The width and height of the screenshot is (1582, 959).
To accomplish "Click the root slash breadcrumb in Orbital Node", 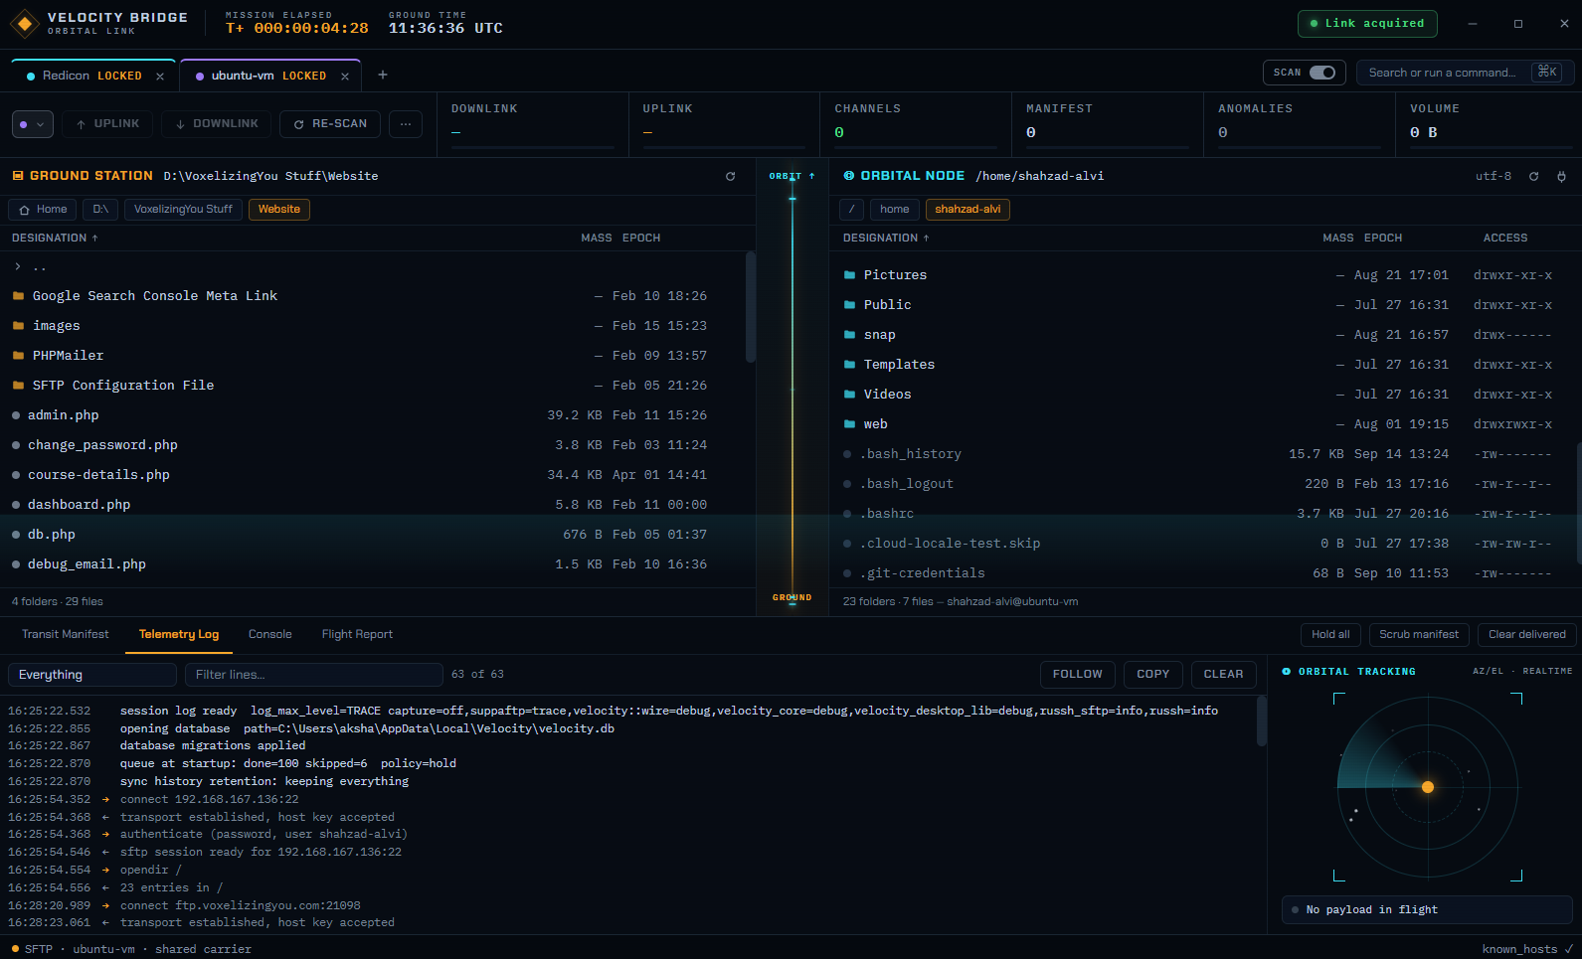I will (x=851, y=210).
